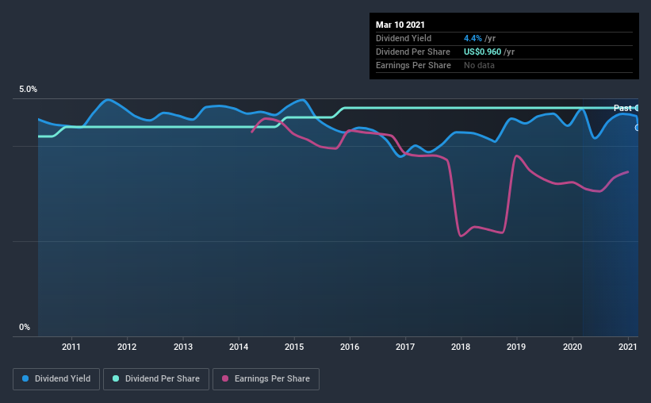Toggle the Dividend Yield legend button

pyautogui.click(x=56, y=379)
